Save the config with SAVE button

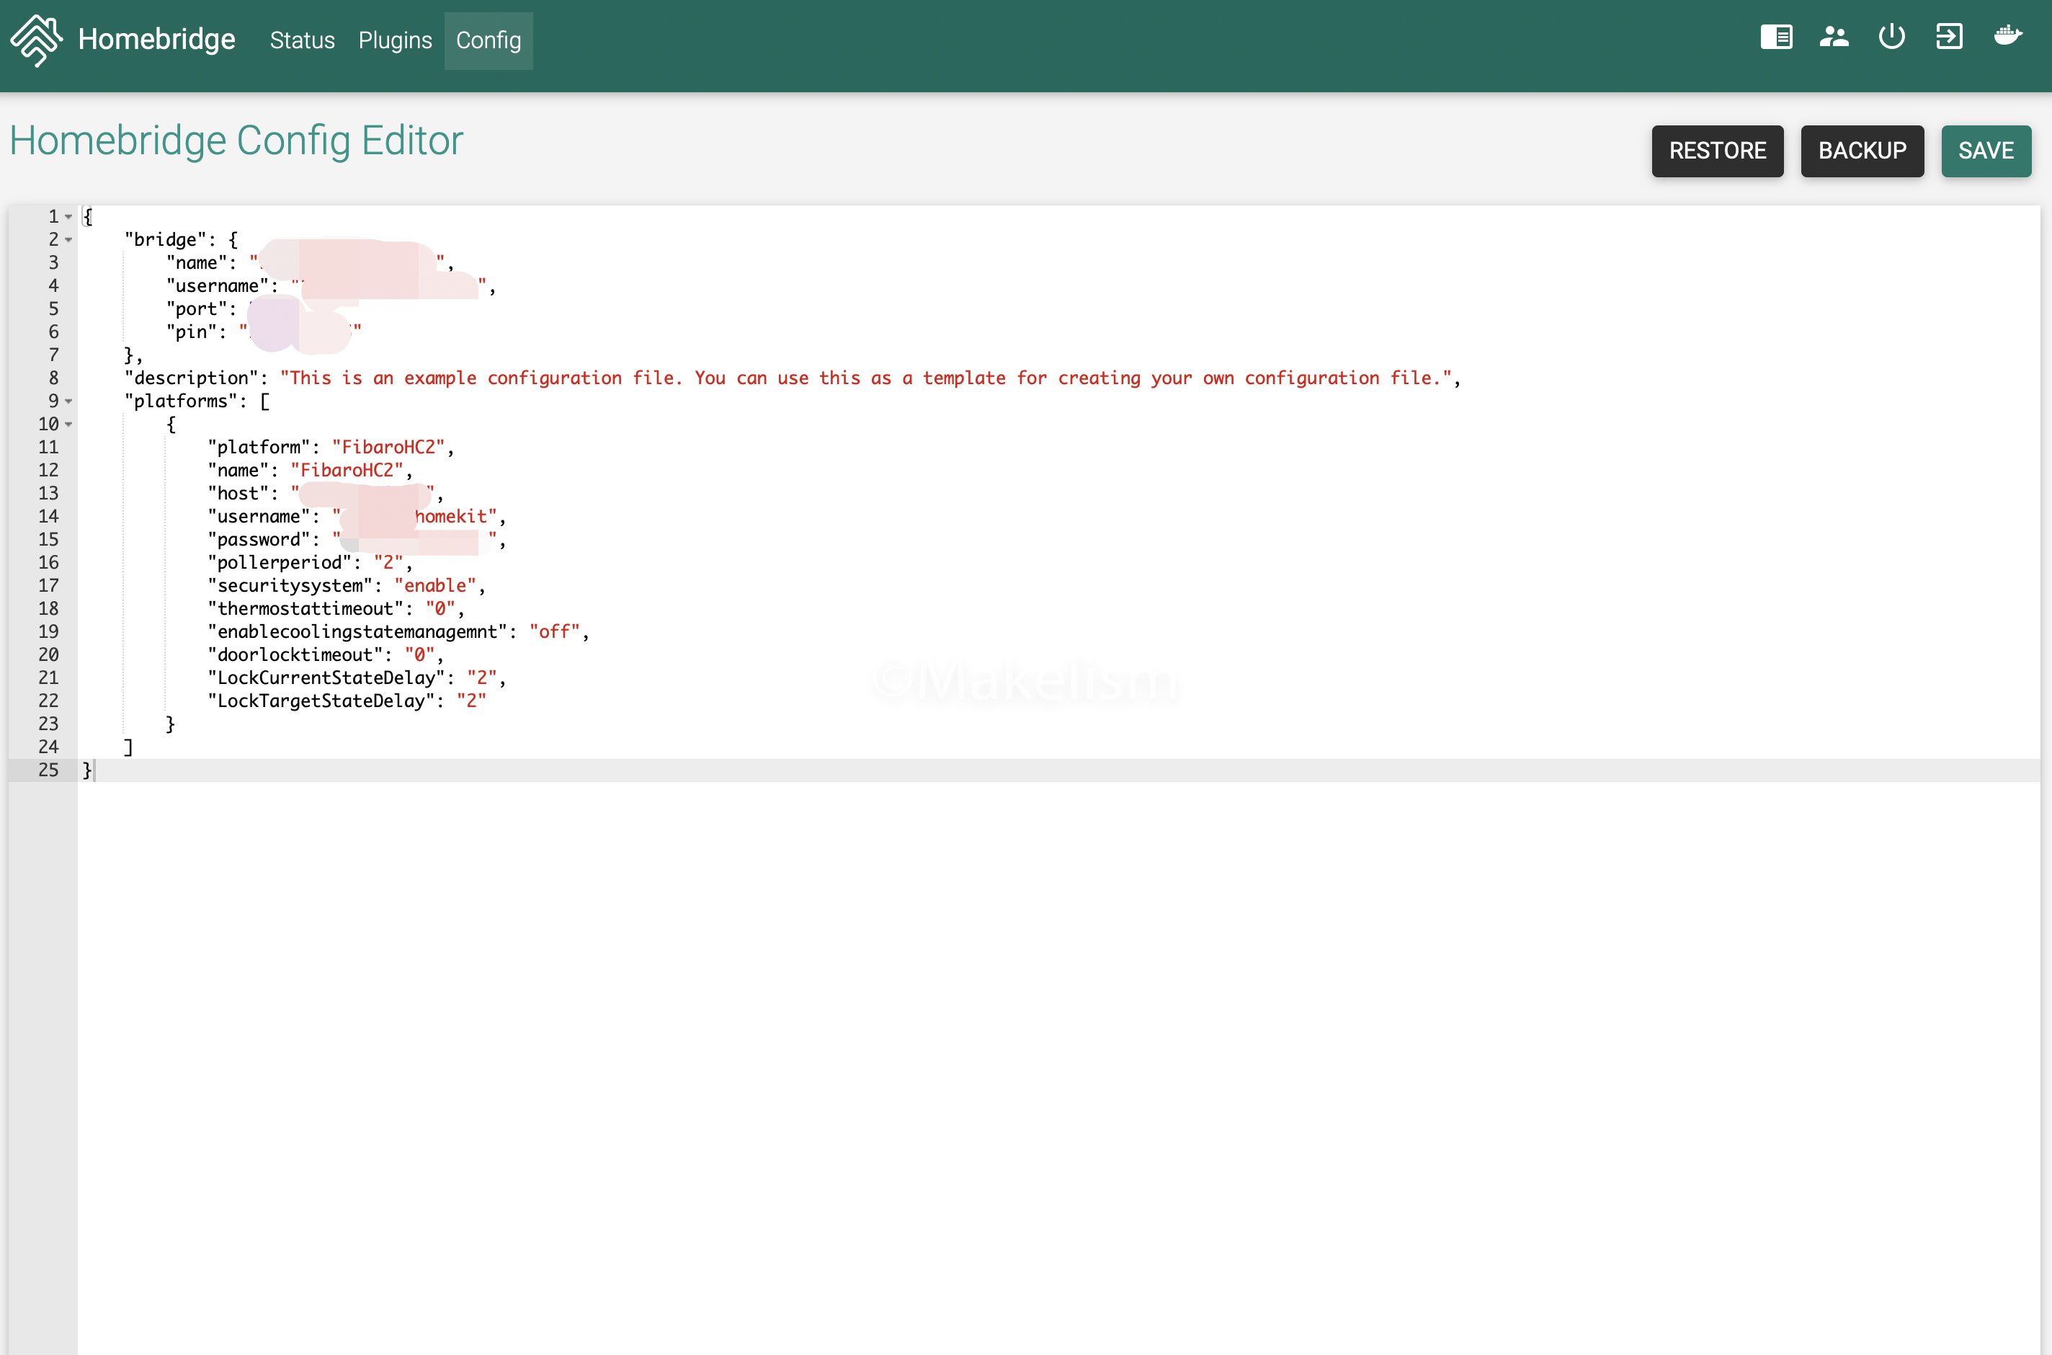click(x=1986, y=151)
